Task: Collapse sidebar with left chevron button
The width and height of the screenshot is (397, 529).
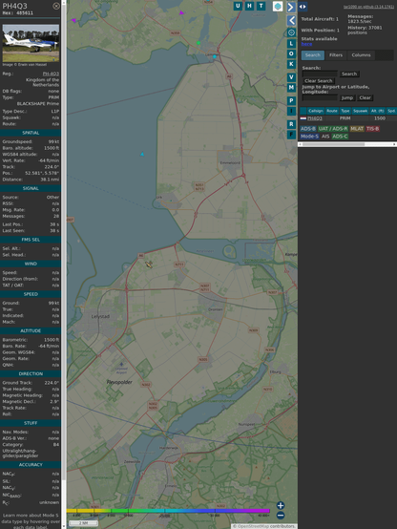Action: click(291, 20)
